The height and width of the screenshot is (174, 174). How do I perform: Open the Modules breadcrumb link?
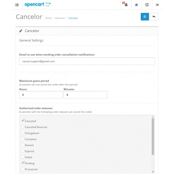(x=60, y=18)
